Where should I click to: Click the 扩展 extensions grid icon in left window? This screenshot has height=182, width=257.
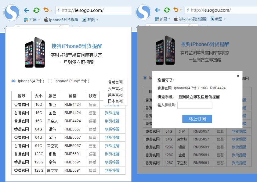pyautogui.click(x=26, y=20)
